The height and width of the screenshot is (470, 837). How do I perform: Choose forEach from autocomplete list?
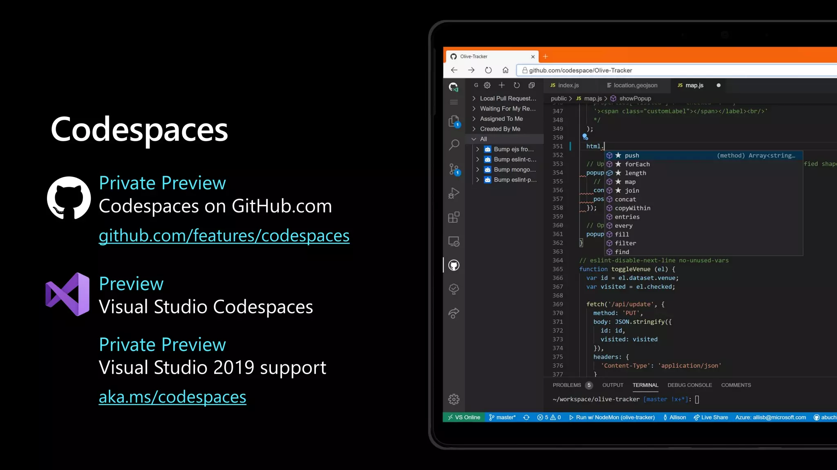(x=704, y=164)
